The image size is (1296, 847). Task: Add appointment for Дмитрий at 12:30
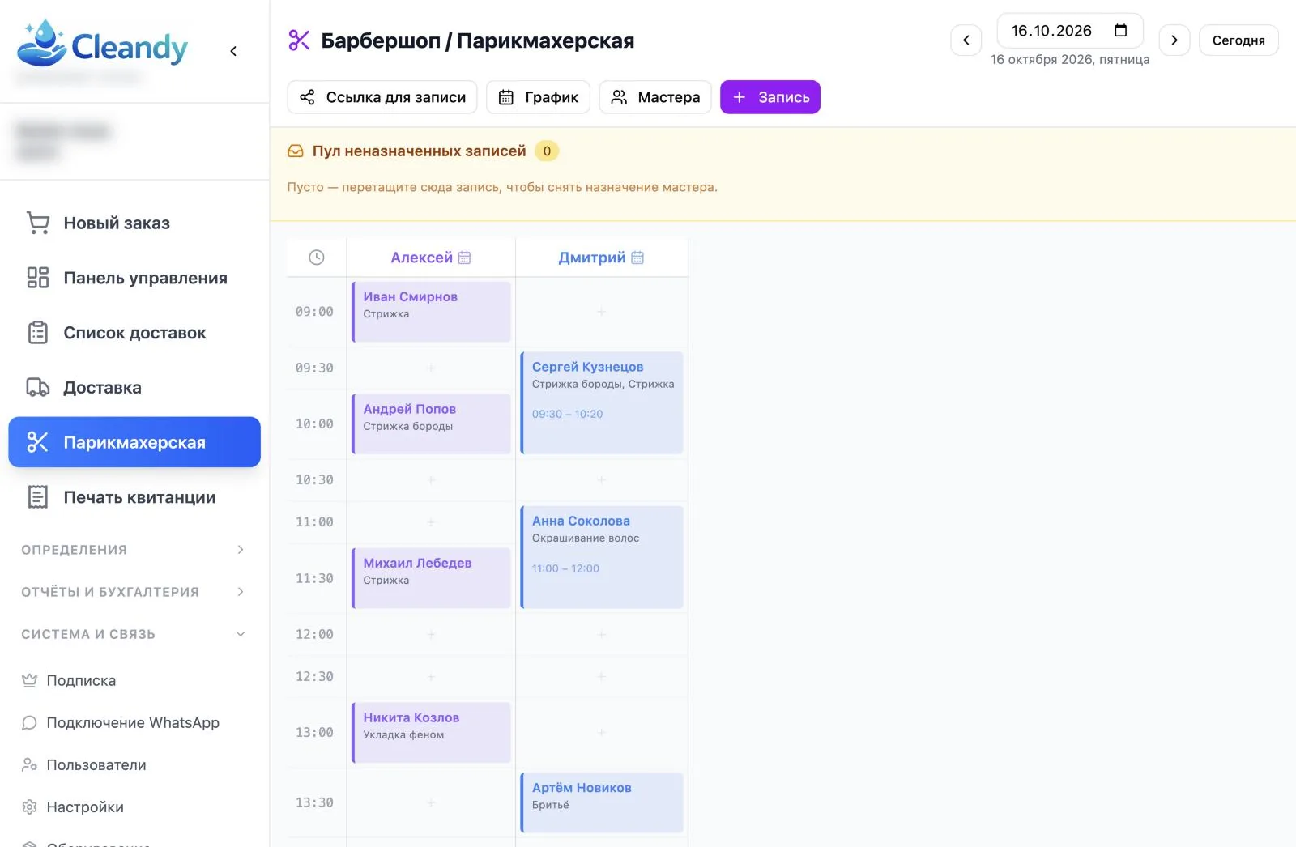(x=602, y=677)
